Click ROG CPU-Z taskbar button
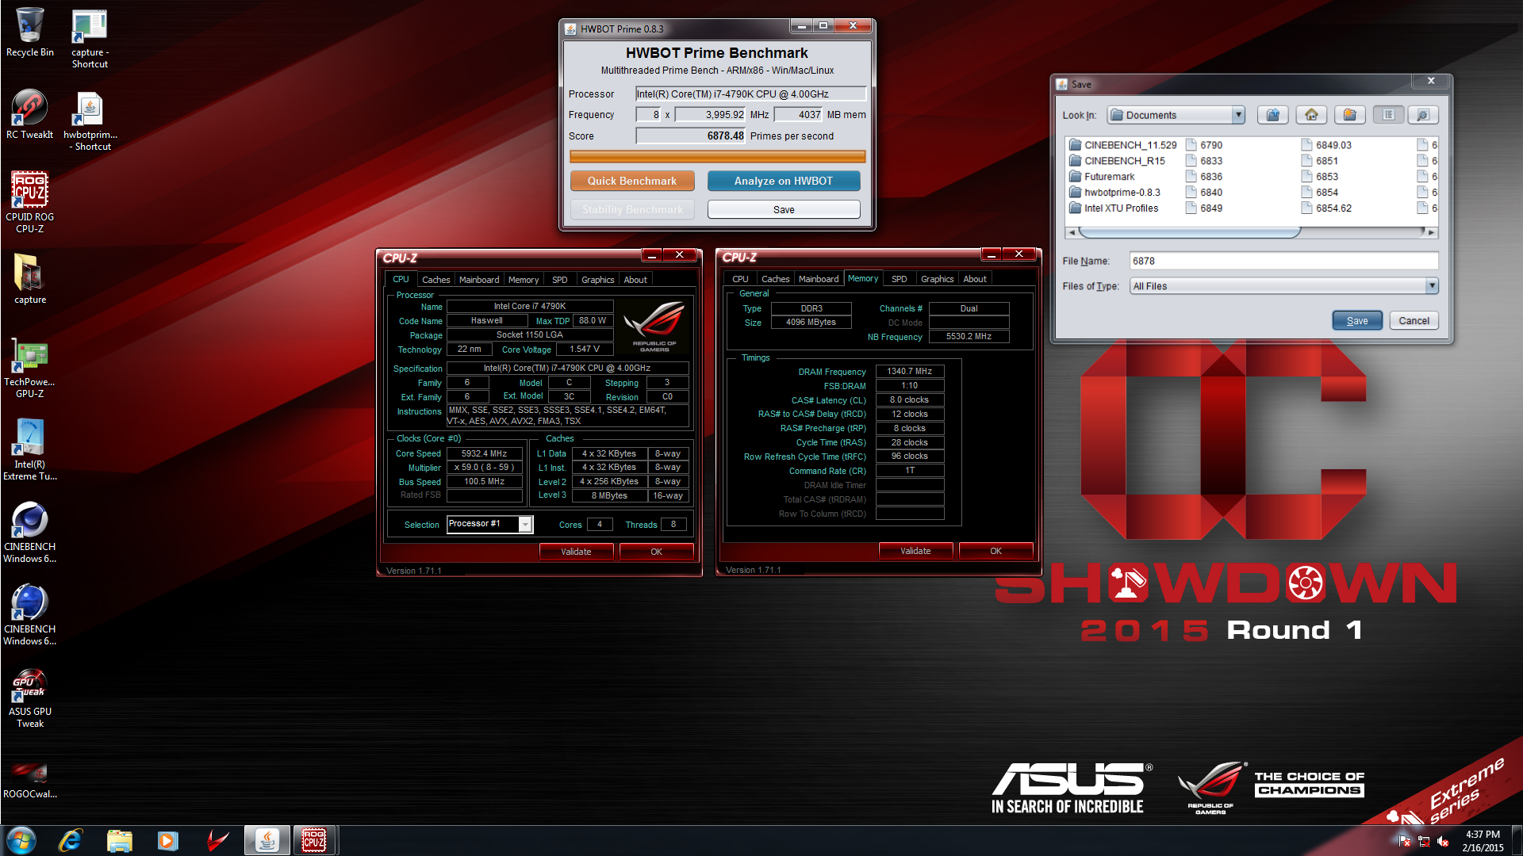 pyautogui.click(x=314, y=840)
